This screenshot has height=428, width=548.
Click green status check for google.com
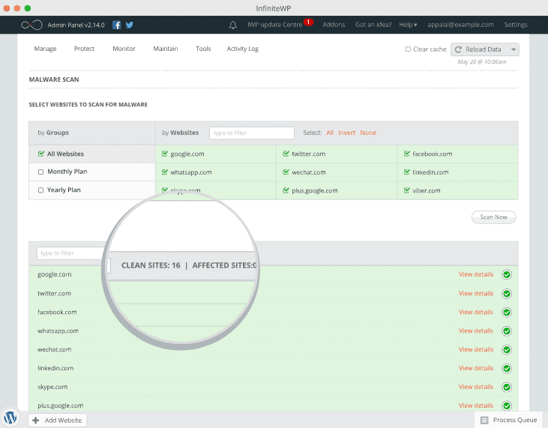507,274
